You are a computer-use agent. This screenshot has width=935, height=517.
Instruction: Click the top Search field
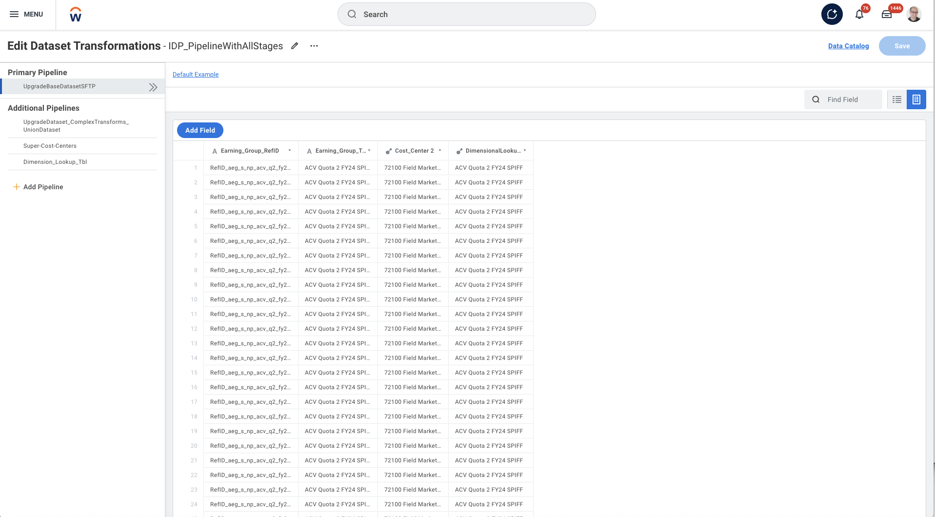(466, 14)
